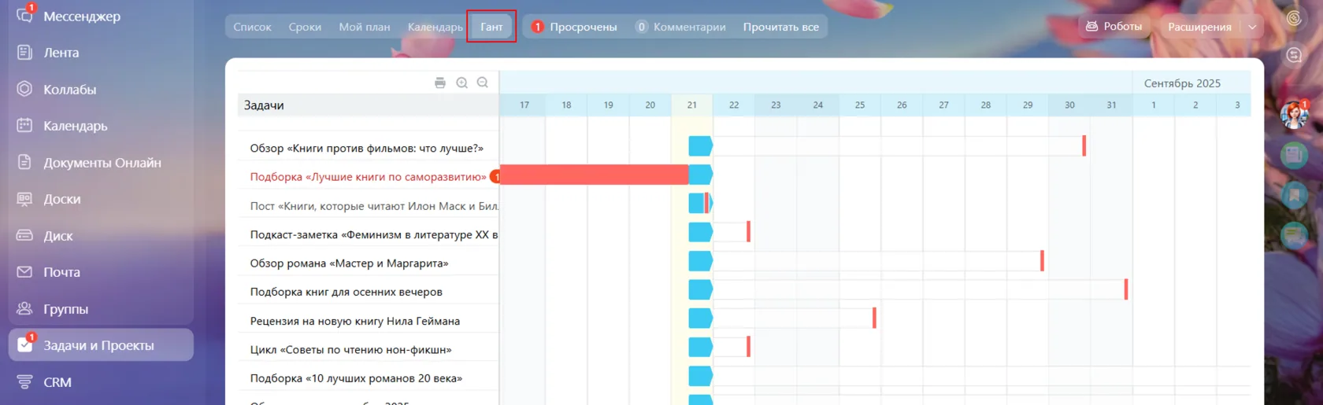
Task: Open task «Книги против фильмов: что лучше?»
Action: [367, 148]
